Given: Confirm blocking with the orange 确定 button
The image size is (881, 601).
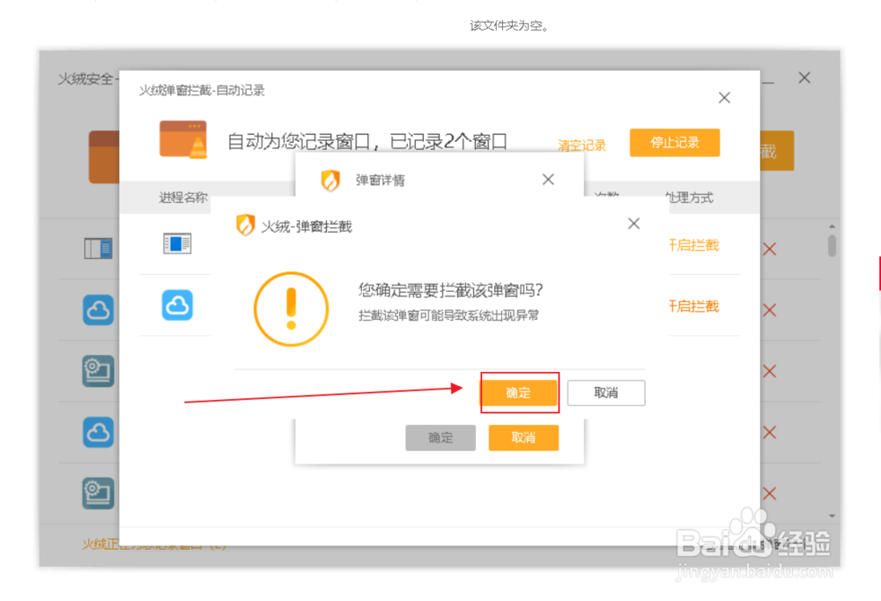Looking at the screenshot, I should [518, 392].
